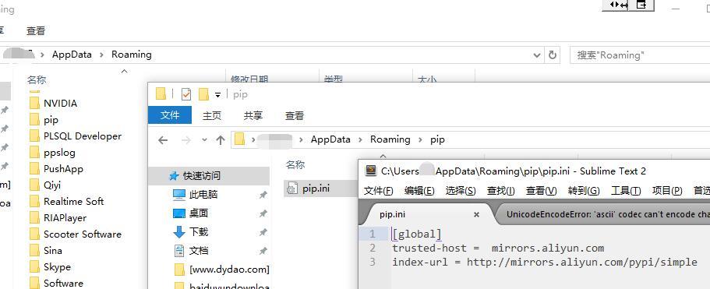Go to 下载 in navigation pane
This screenshot has width=710, height=289.
click(191, 232)
